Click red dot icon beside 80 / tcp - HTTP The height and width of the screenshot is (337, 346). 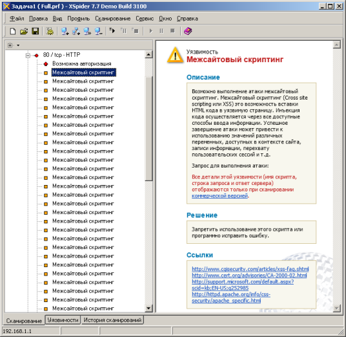coord(37,55)
